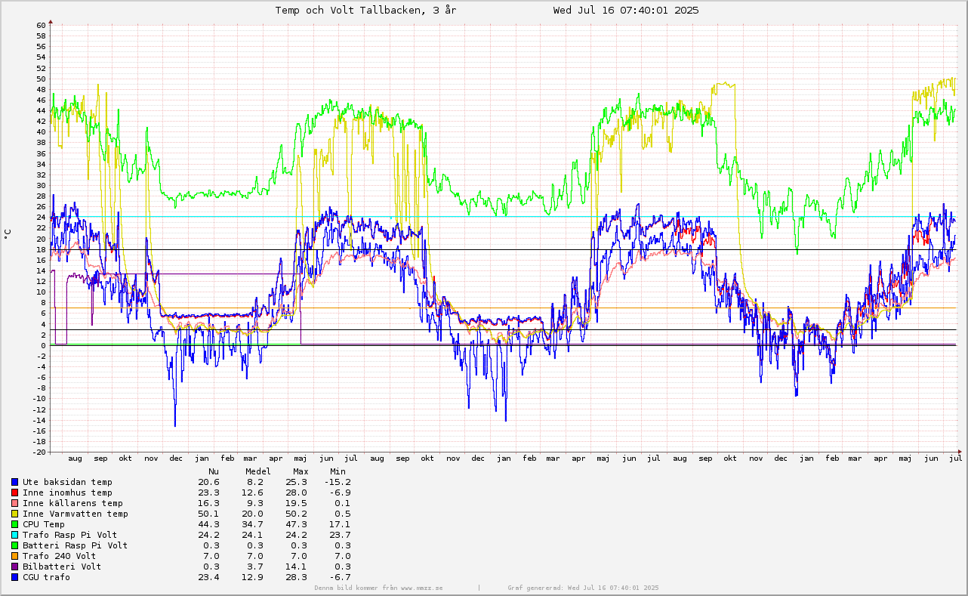This screenshot has height=596, width=968.
Task: Click the cyan swatch for Trafo Rasp Pi Volt
Action: pos(14,535)
